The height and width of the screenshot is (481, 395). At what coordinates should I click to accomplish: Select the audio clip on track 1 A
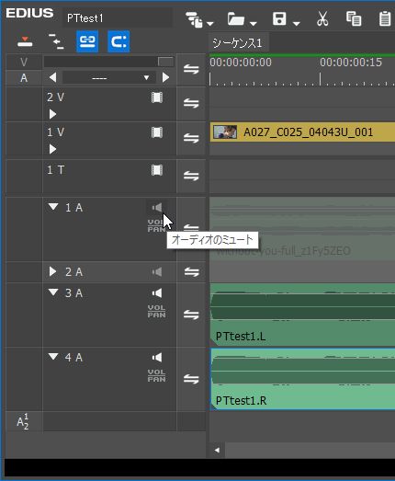[x=302, y=229]
